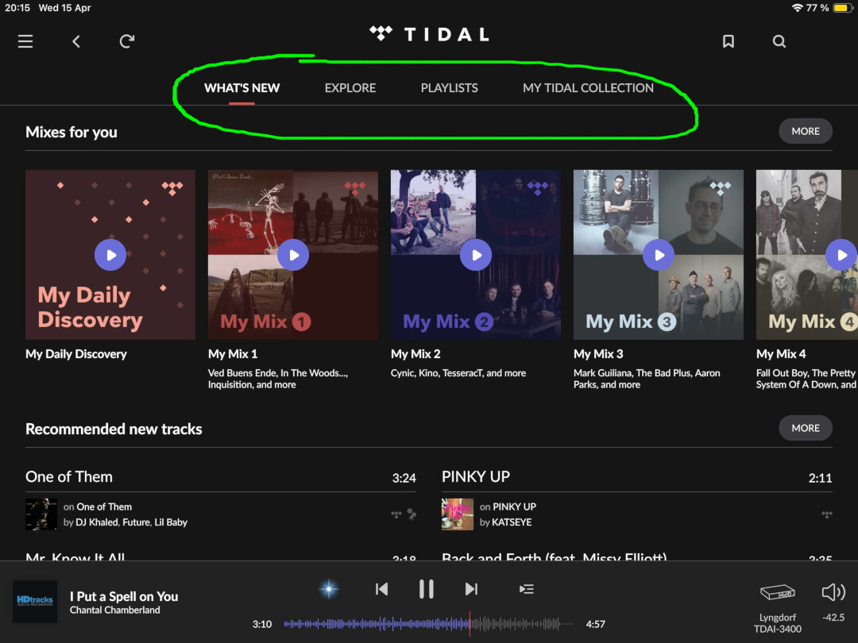Tap 'My Mix 3' title text
This screenshot has width=858, height=643.
[599, 354]
